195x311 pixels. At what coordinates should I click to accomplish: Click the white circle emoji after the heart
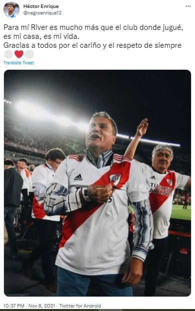point(29,54)
